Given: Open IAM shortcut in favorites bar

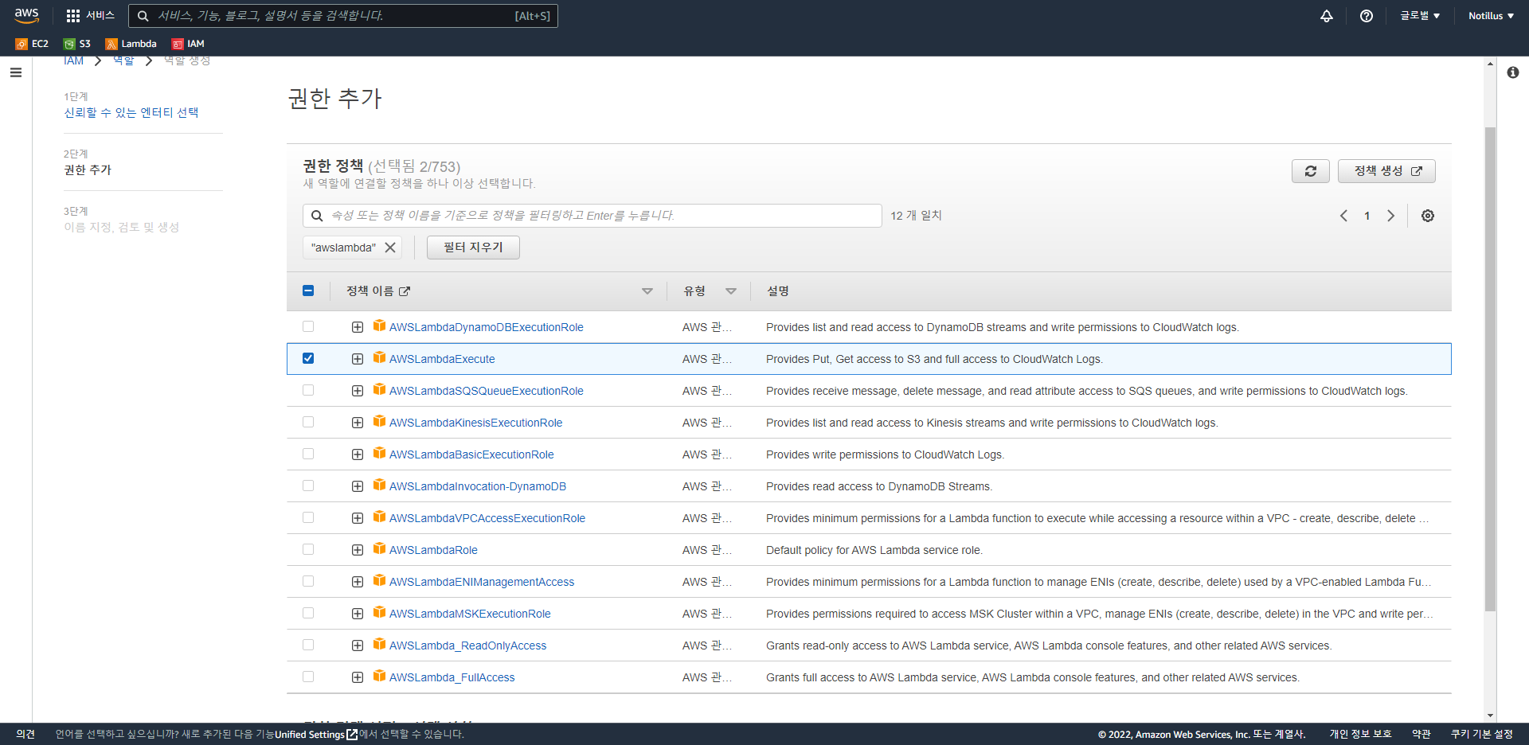Looking at the screenshot, I should coord(189,44).
